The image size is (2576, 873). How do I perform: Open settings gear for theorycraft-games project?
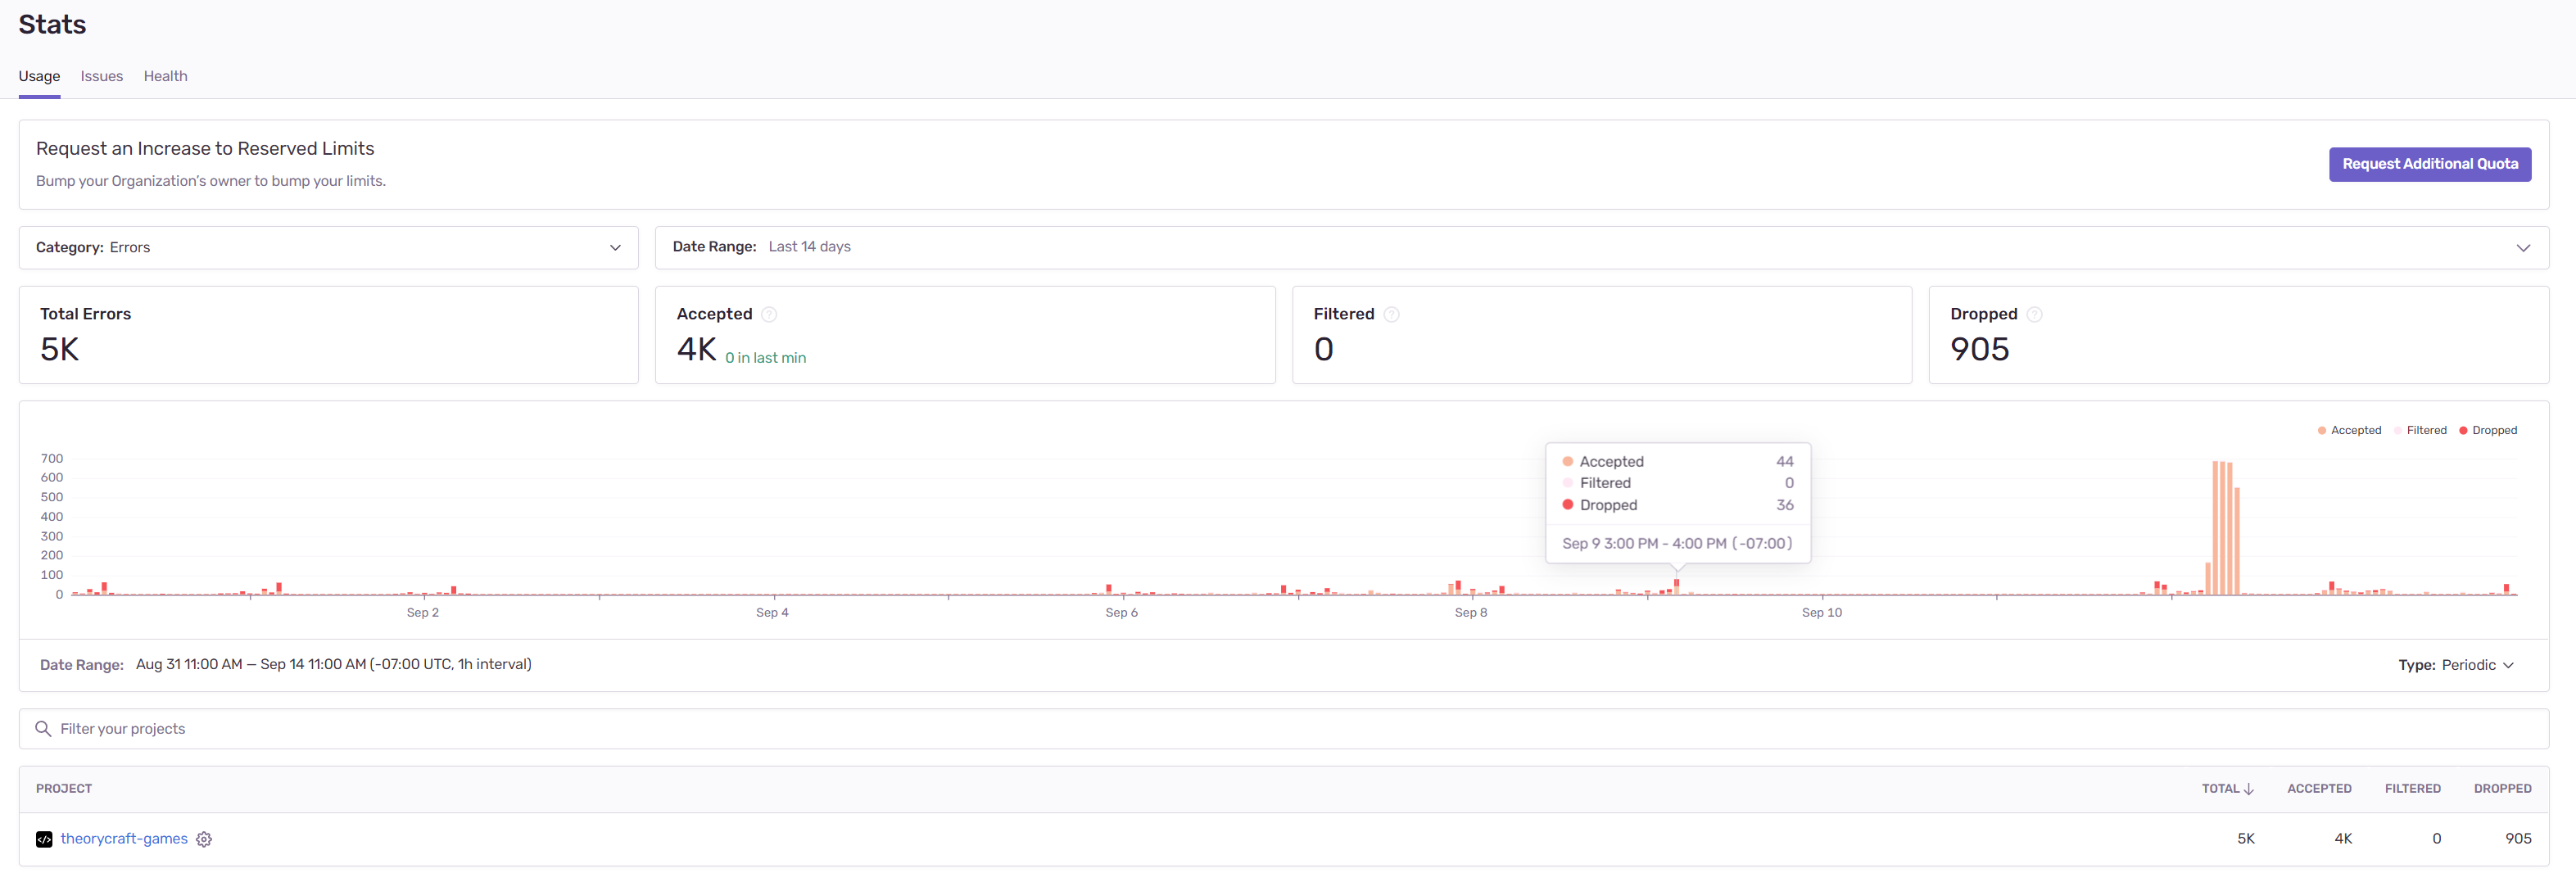[204, 839]
